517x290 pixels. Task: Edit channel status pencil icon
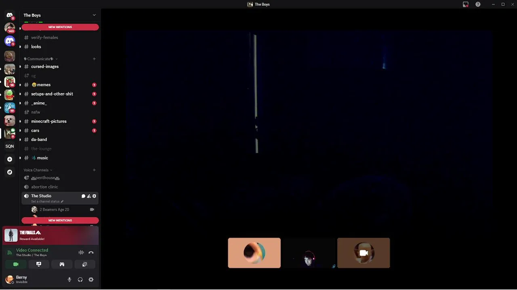tap(62, 201)
